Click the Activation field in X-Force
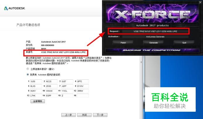203x119 pixels. coord(155,37)
